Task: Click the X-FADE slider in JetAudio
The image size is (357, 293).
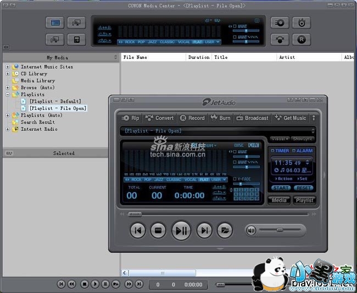Action: pos(247,184)
